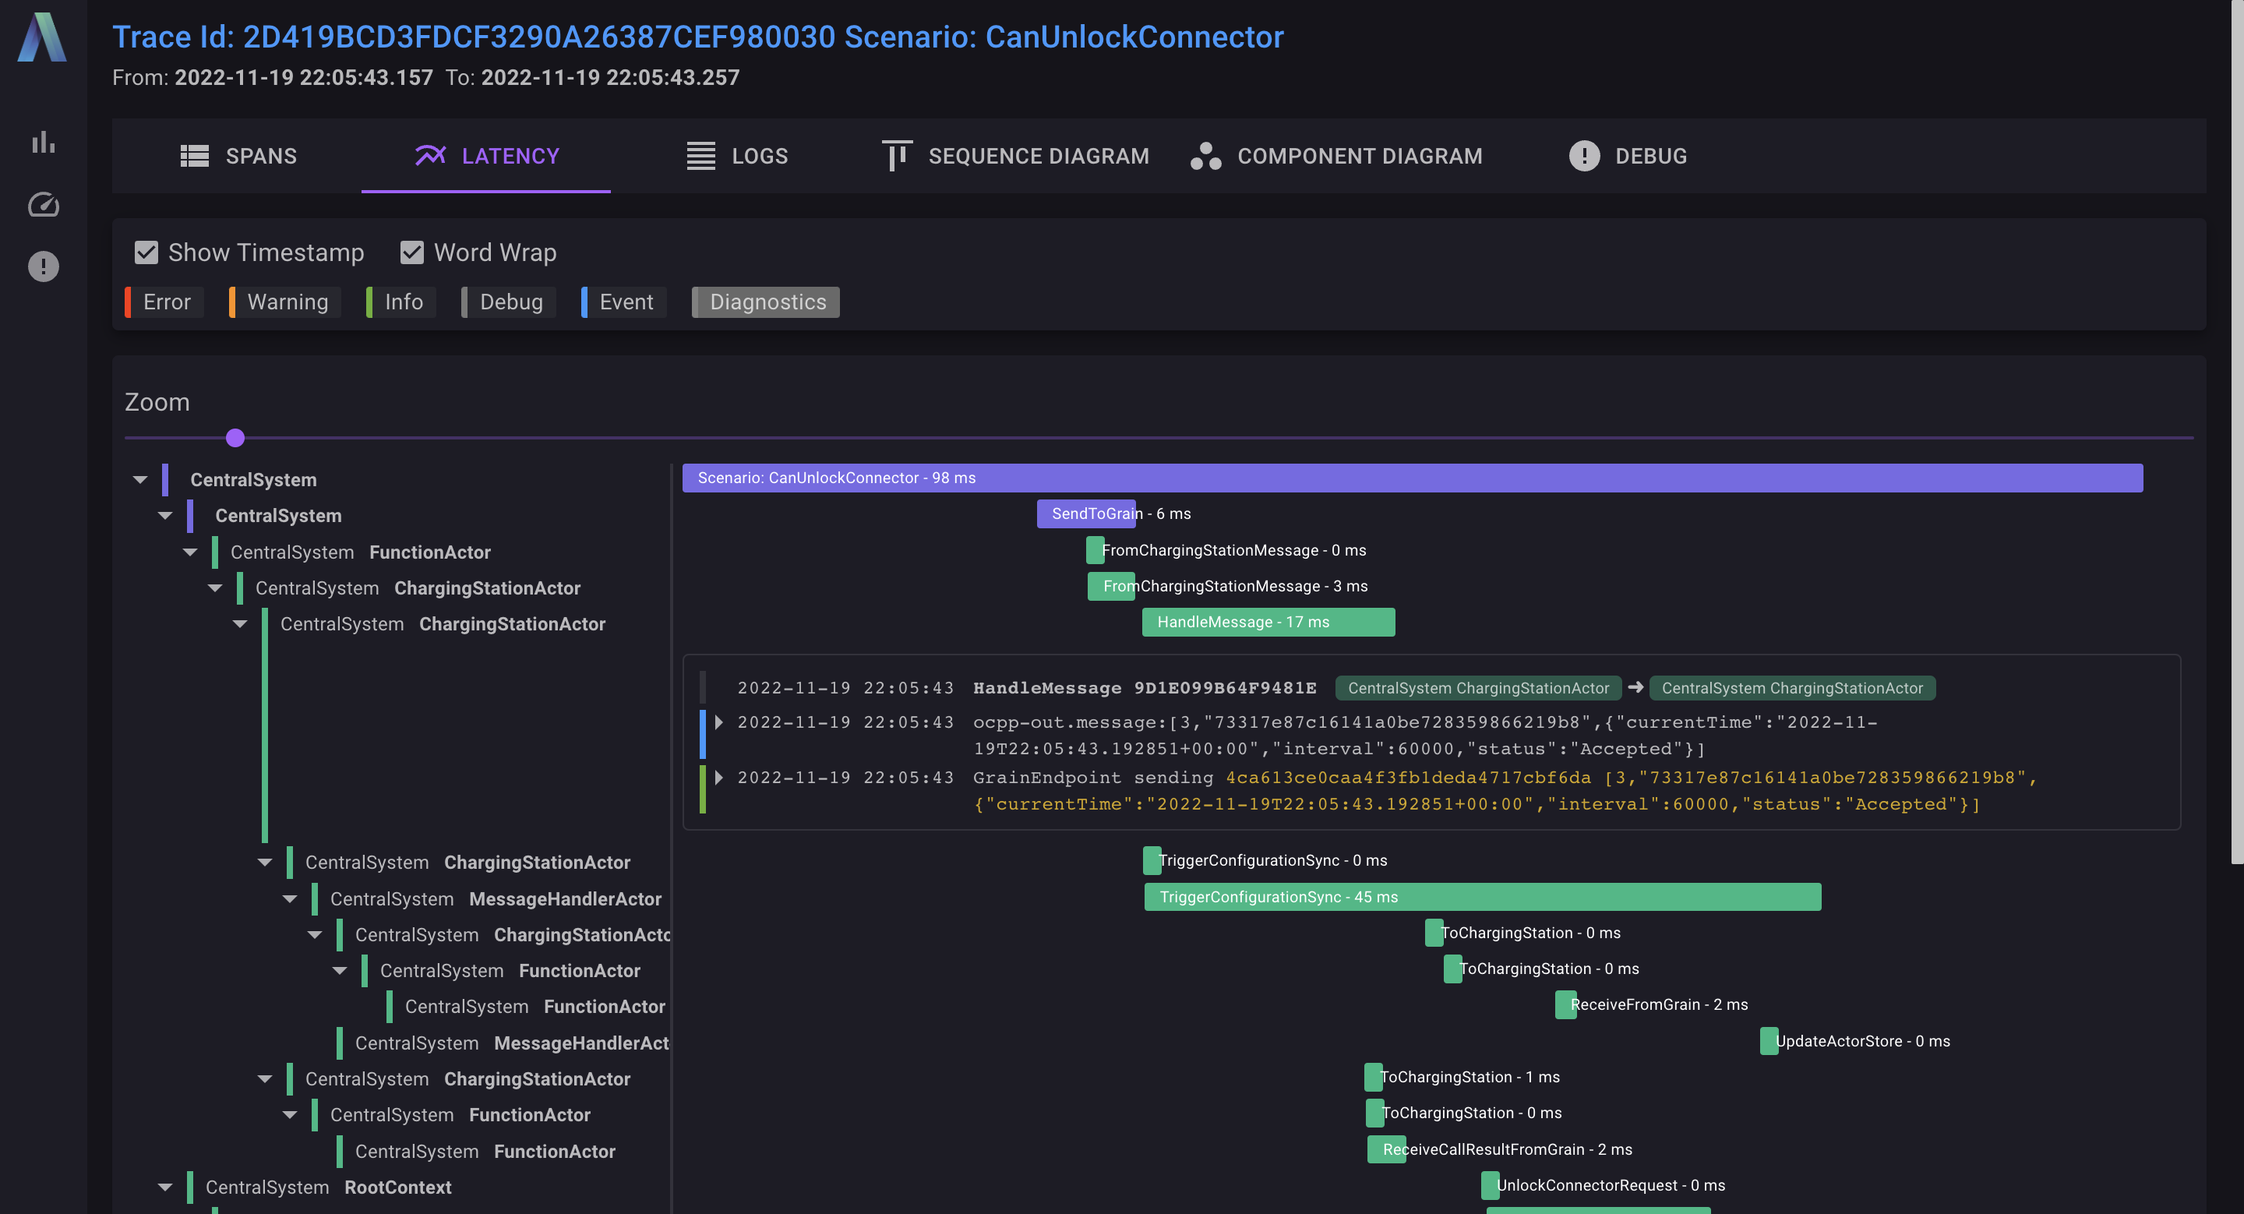Collapse the CentralSystem MessageHandlerActor node
The height and width of the screenshot is (1214, 2244).
pyautogui.click(x=290, y=898)
